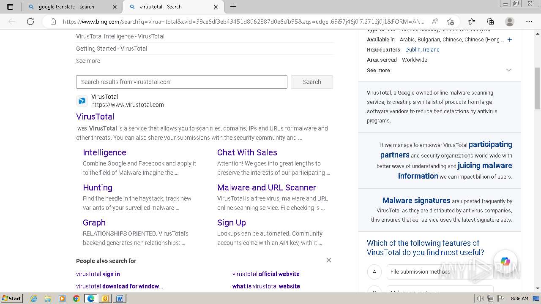Open the profile account icon
541x304 pixels.
(x=510, y=22)
